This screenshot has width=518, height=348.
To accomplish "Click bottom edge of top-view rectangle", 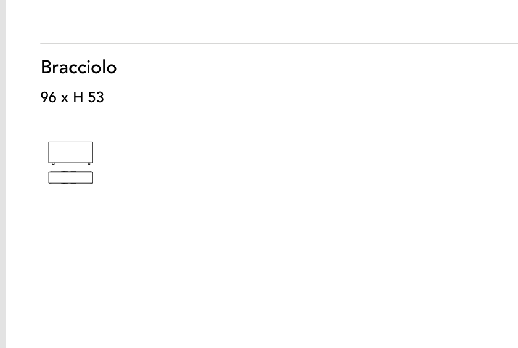I will click(x=71, y=183).
